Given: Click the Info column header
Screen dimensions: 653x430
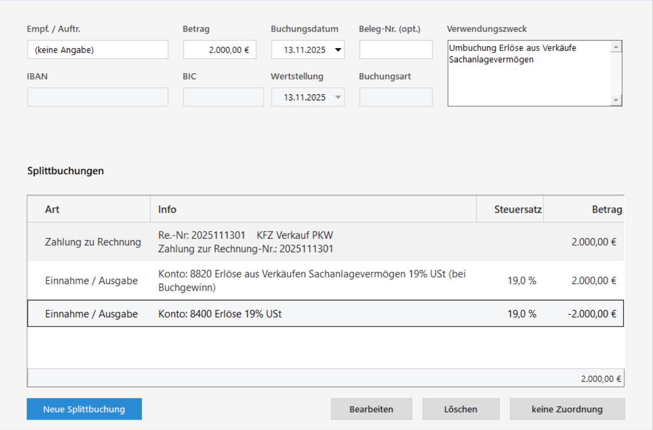Looking at the screenshot, I should click(x=313, y=209).
